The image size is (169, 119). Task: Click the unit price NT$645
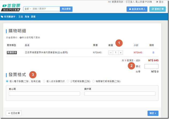pyautogui.click(x=97, y=53)
